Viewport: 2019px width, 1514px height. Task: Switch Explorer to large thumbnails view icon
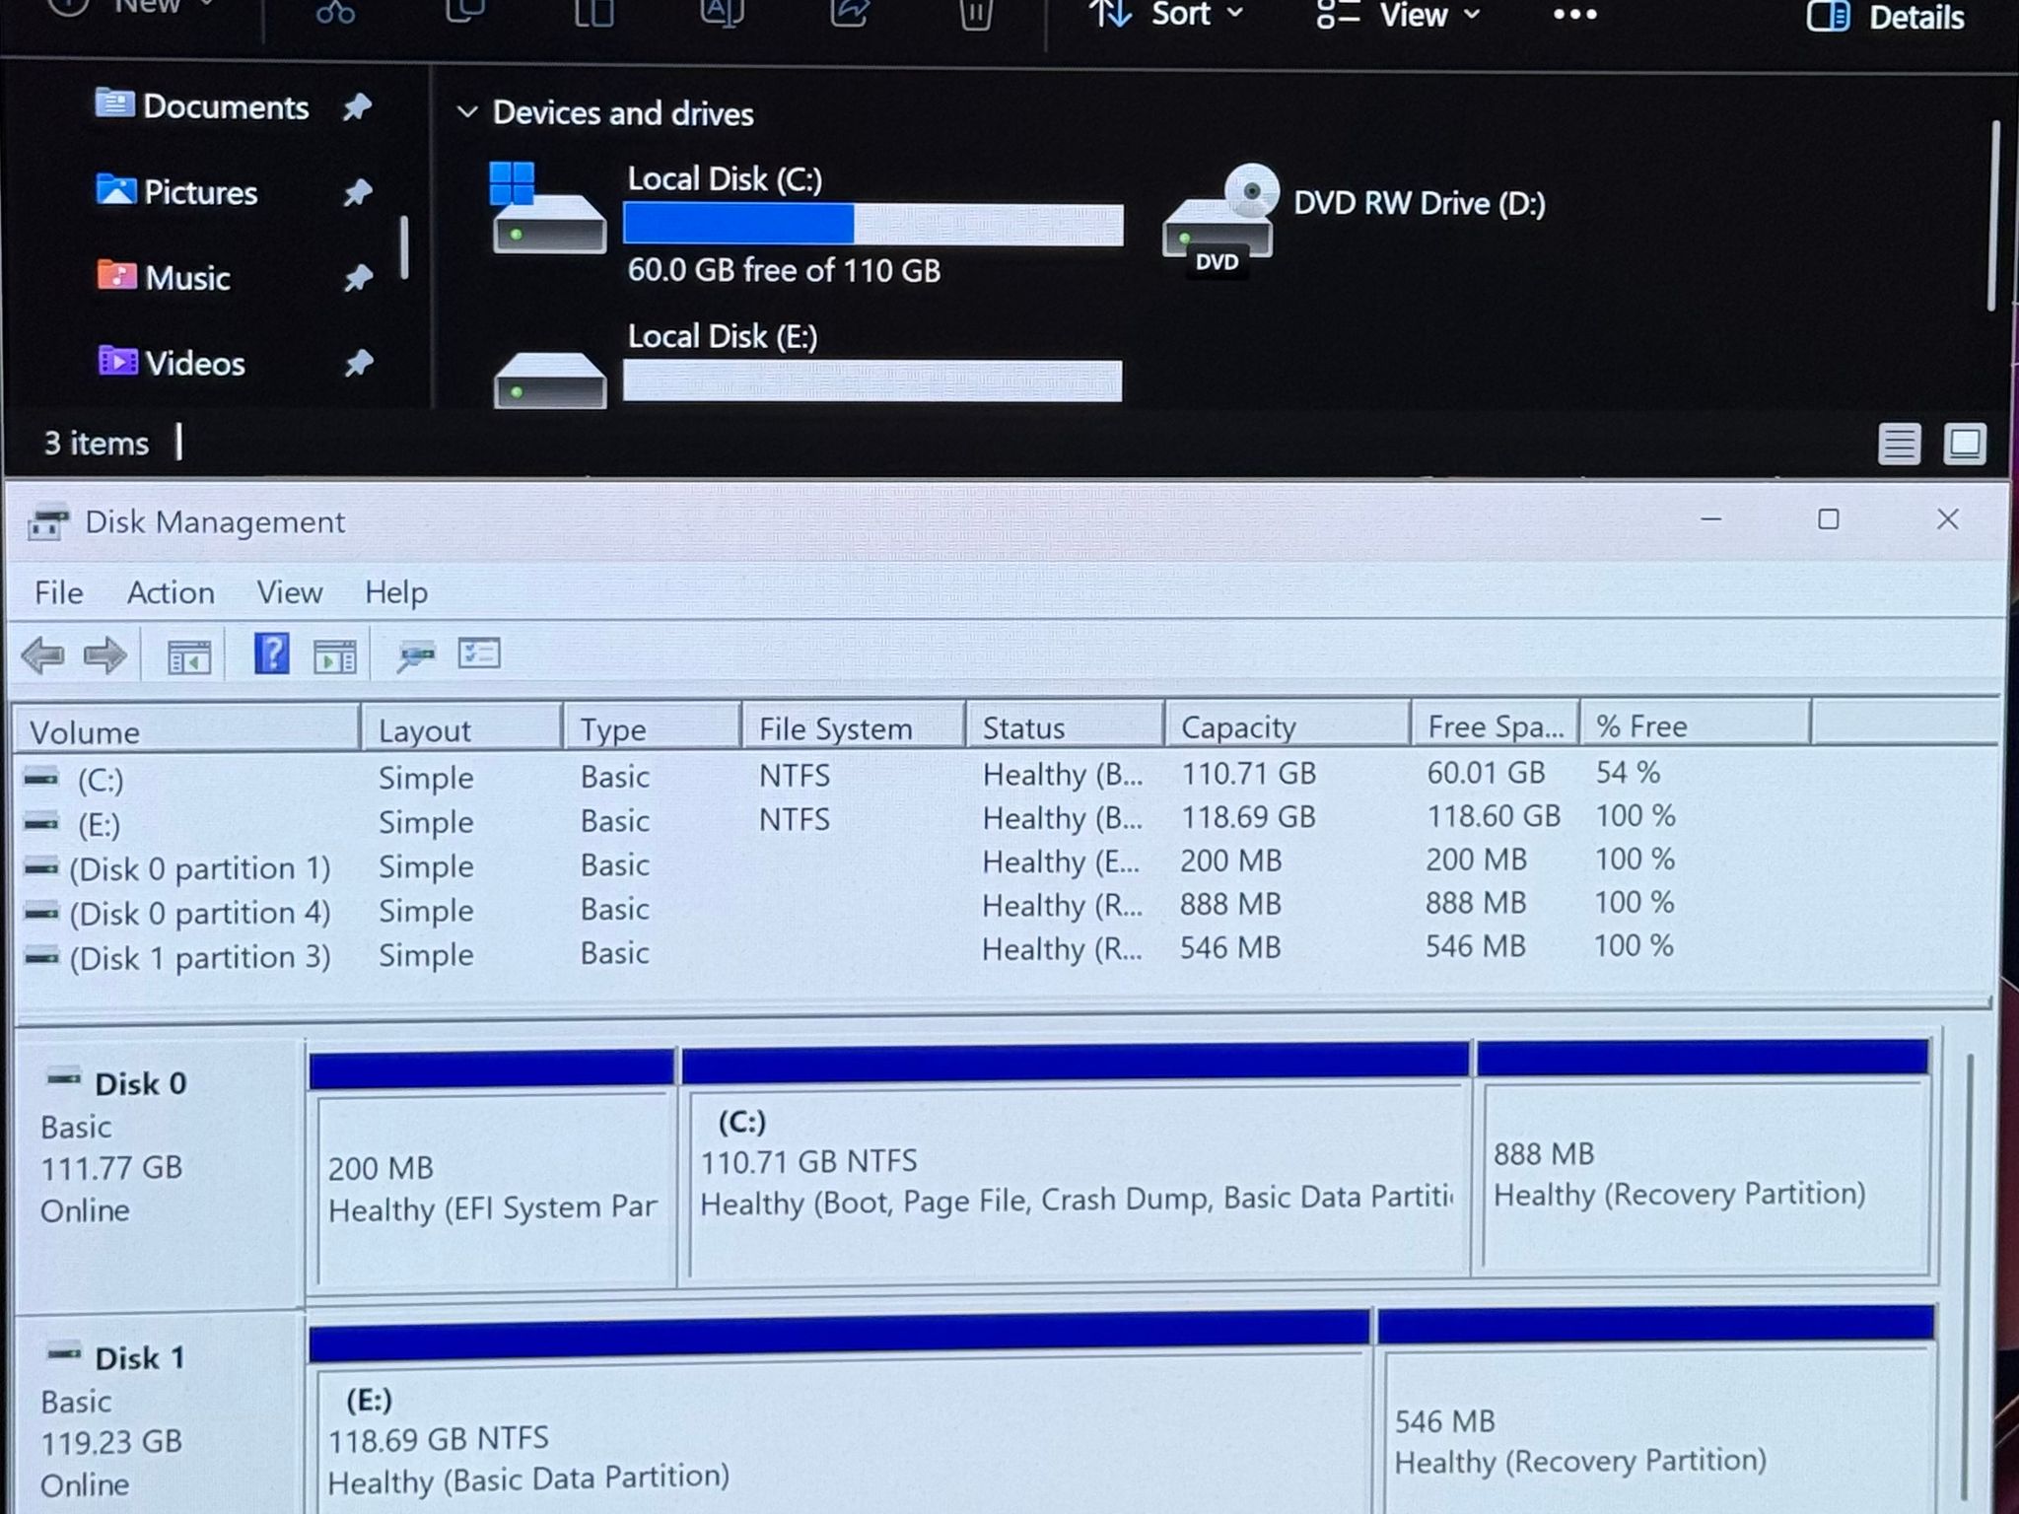pos(1964,444)
